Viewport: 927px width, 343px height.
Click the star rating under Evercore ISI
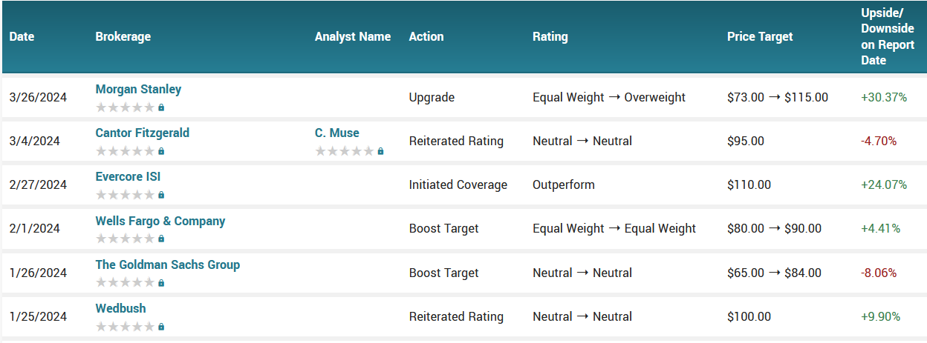pyautogui.click(x=126, y=195)
